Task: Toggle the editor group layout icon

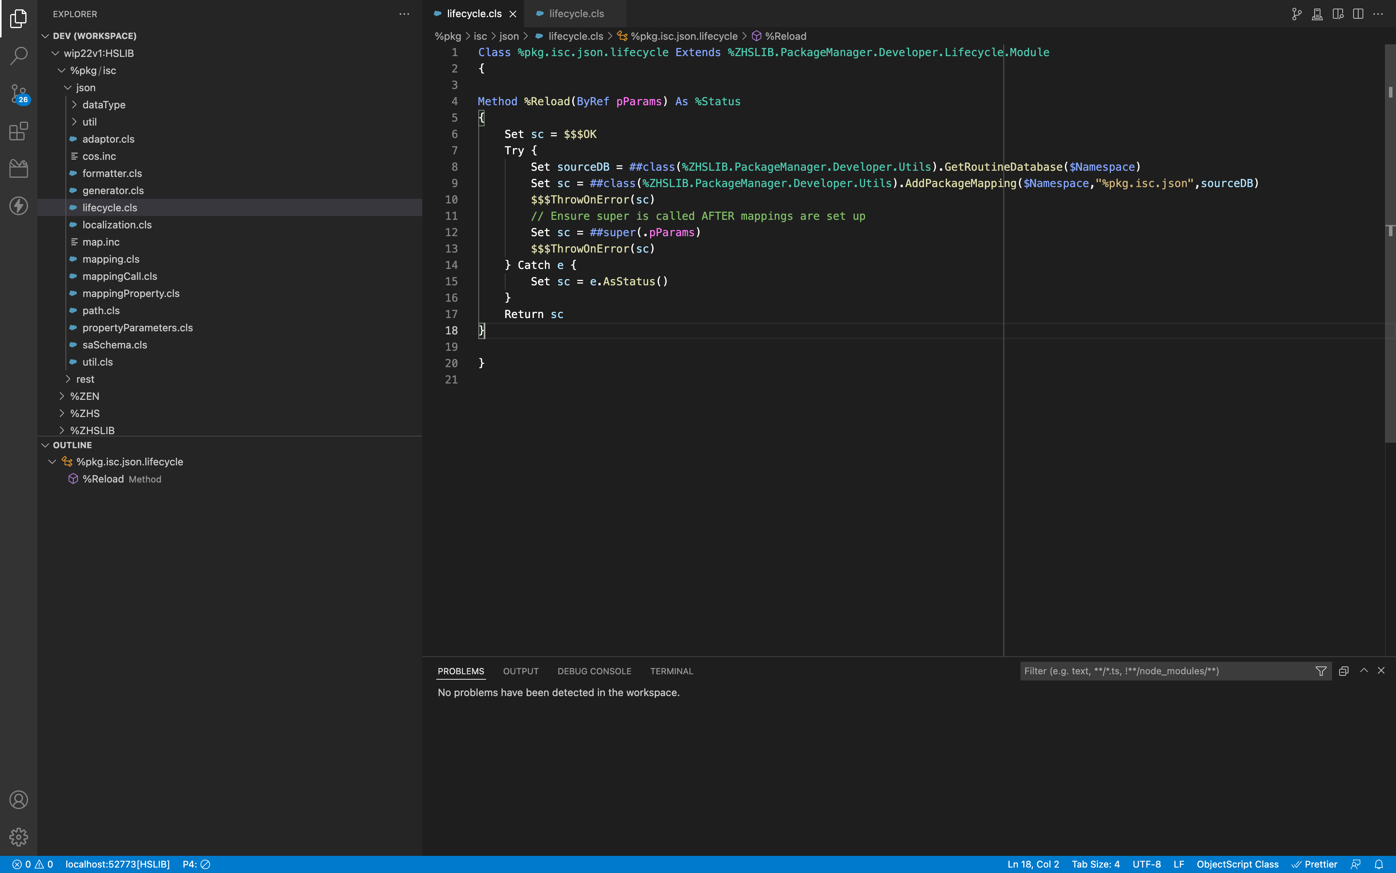Action: (x=1338, y=13)
